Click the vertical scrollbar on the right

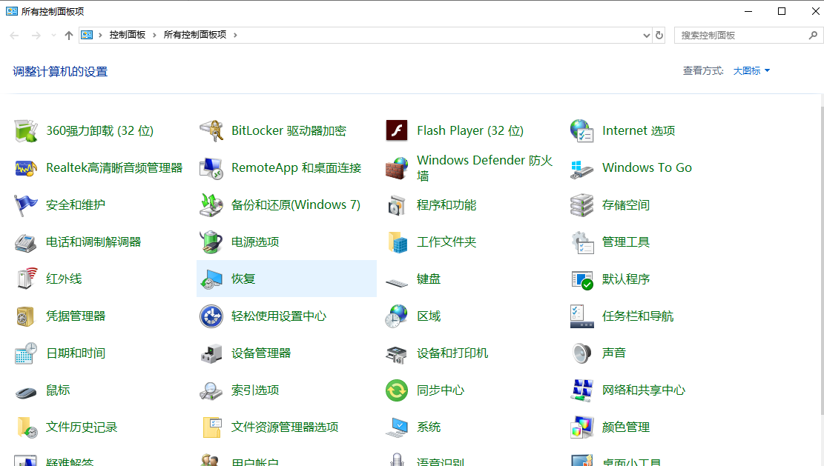tap(821, 262)
